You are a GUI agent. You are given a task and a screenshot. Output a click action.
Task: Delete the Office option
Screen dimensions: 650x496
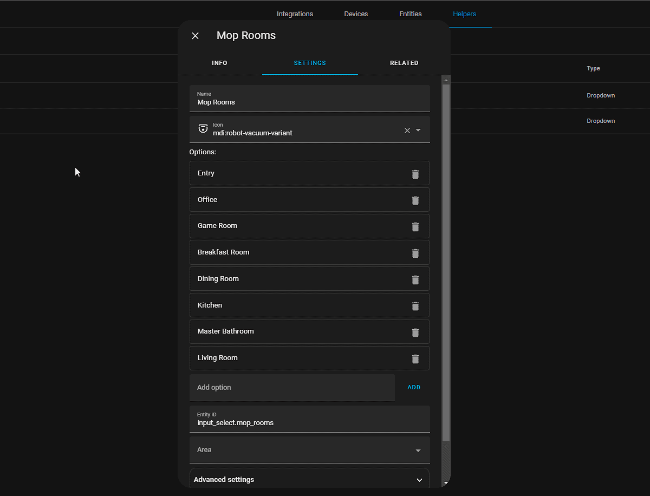point(415,200)
